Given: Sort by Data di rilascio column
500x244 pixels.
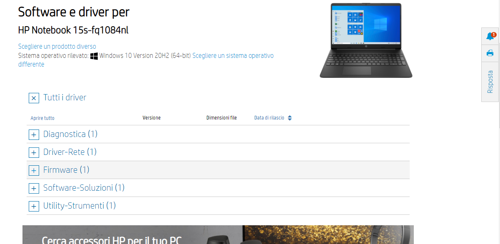Looking at the screenshot, I should point(269,118).
